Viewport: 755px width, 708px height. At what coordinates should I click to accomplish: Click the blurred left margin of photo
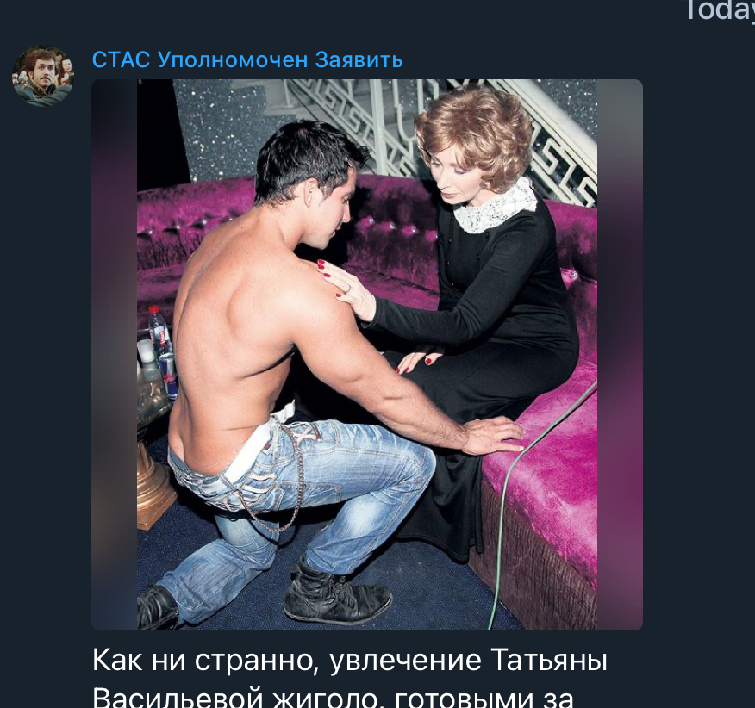pos(114,355)
